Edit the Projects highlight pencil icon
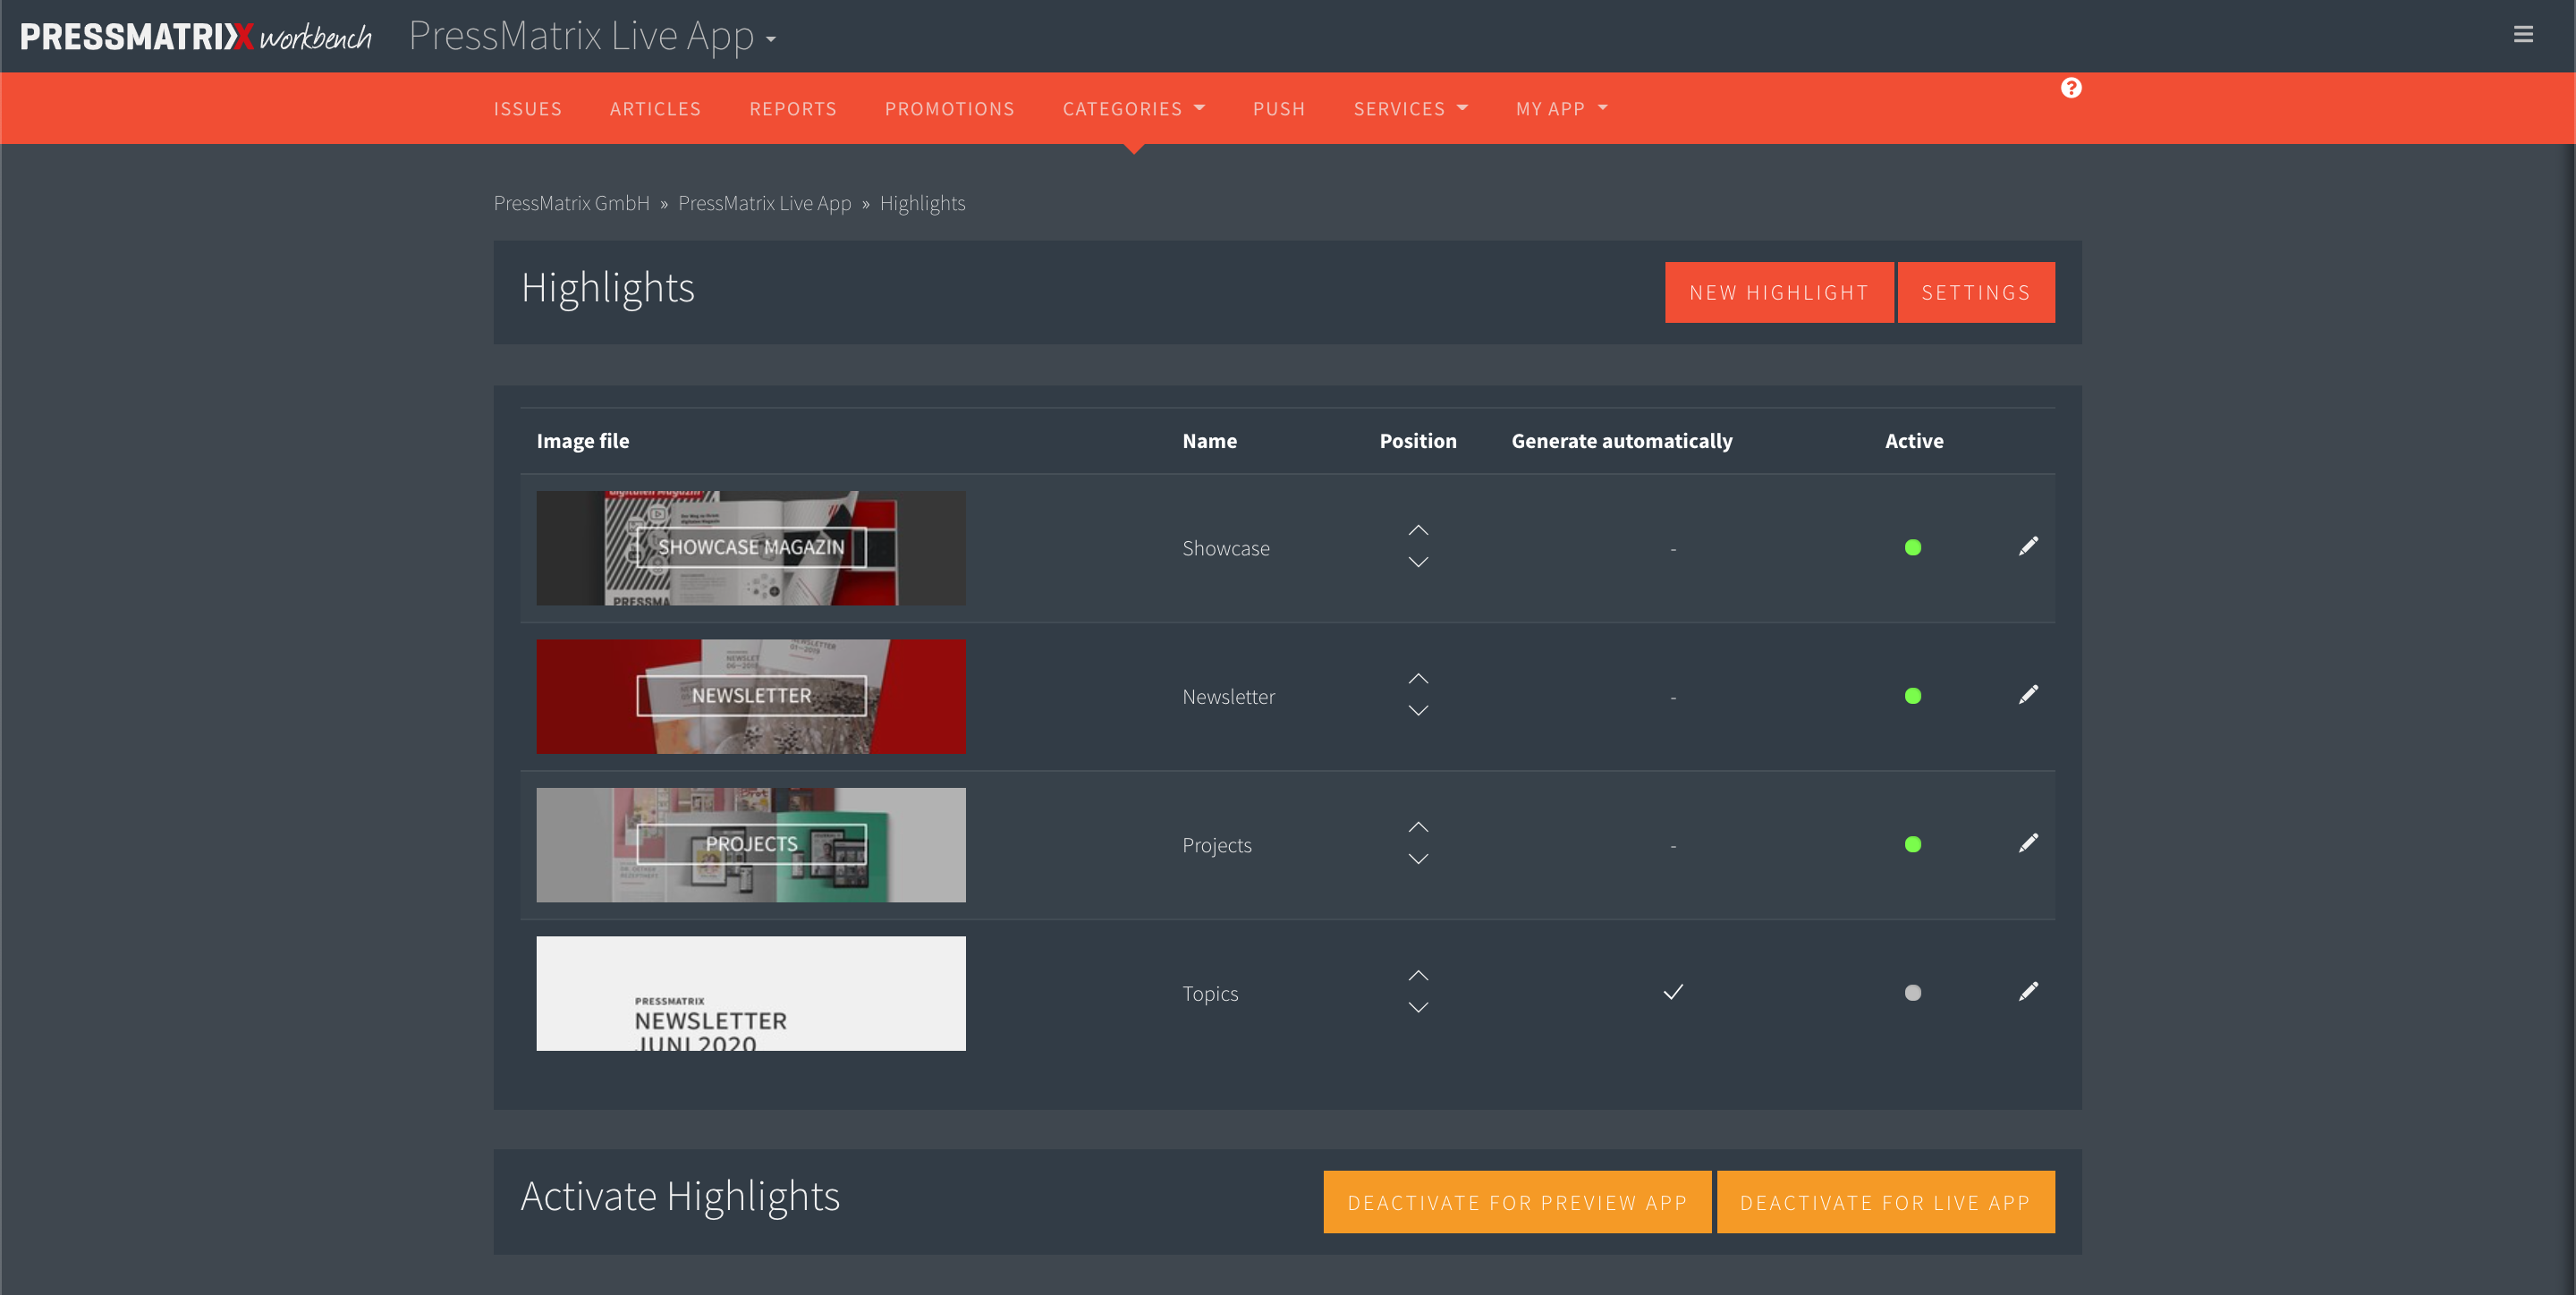Image resolution: width=2576 pixels, height=1295 pixels. click(x=2028, y=843)
